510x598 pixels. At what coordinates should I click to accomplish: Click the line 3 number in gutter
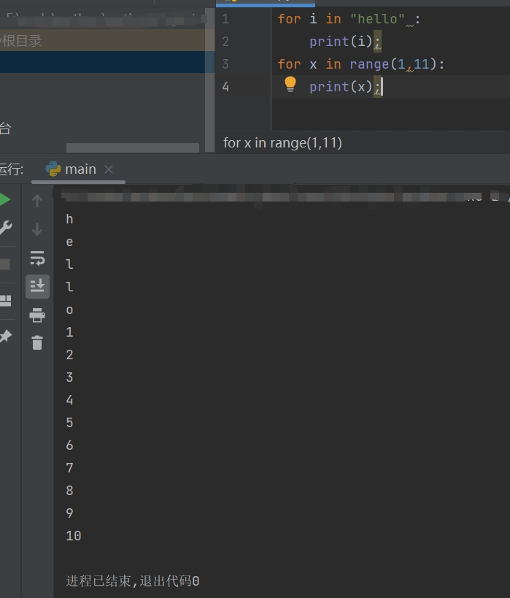coord(225,64)
